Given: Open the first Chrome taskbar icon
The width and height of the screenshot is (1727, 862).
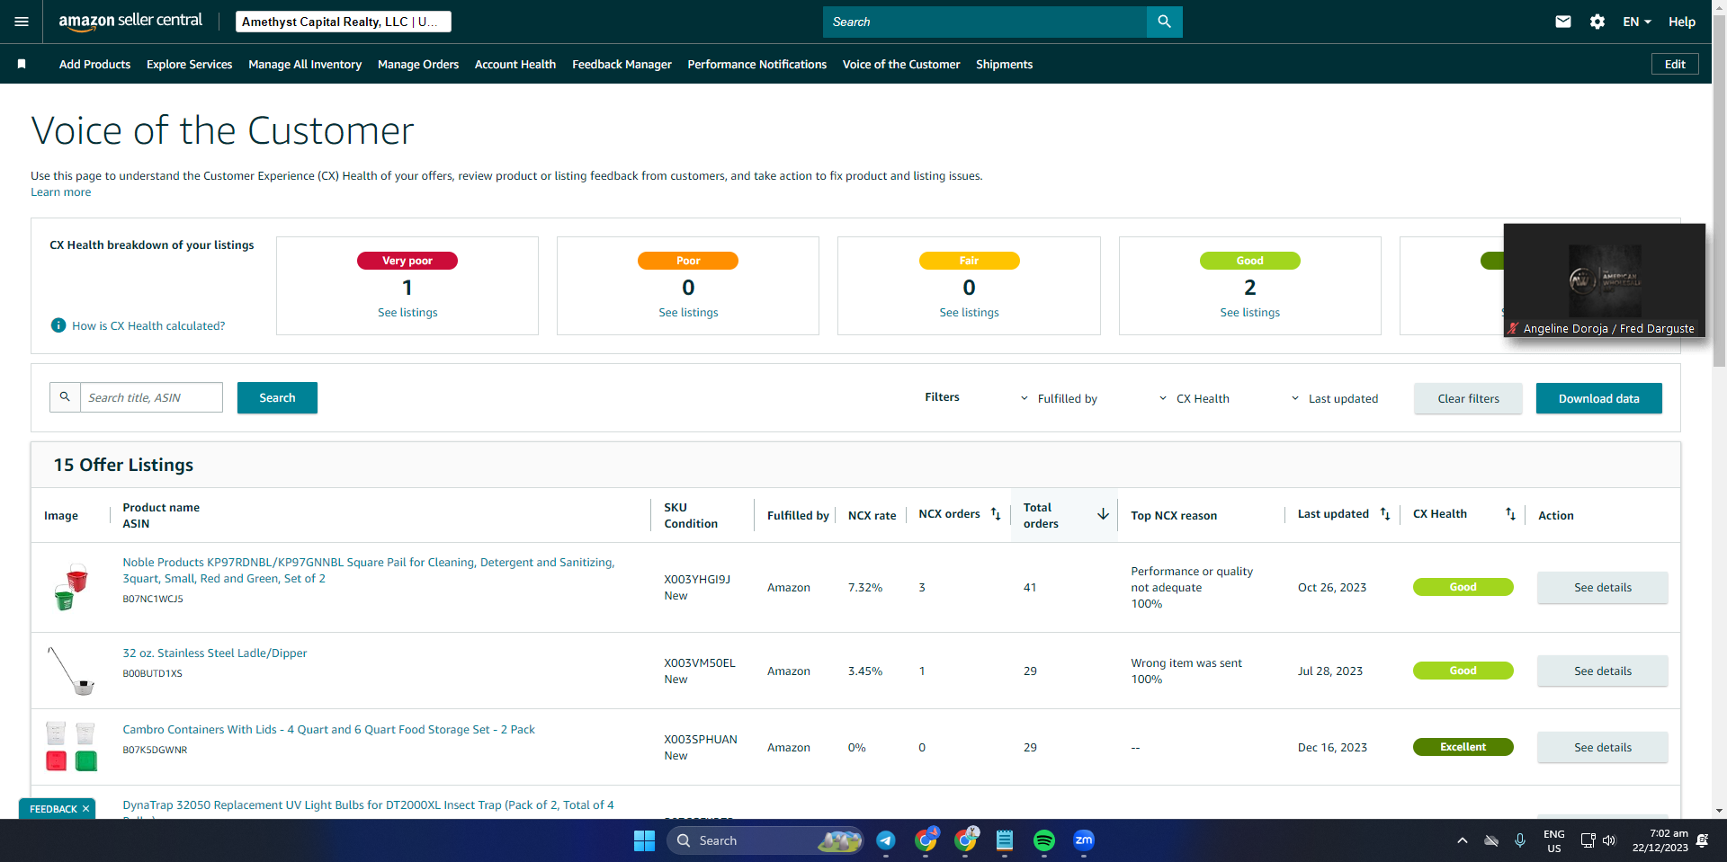Looking at the screenshot, I should point(926,840).
